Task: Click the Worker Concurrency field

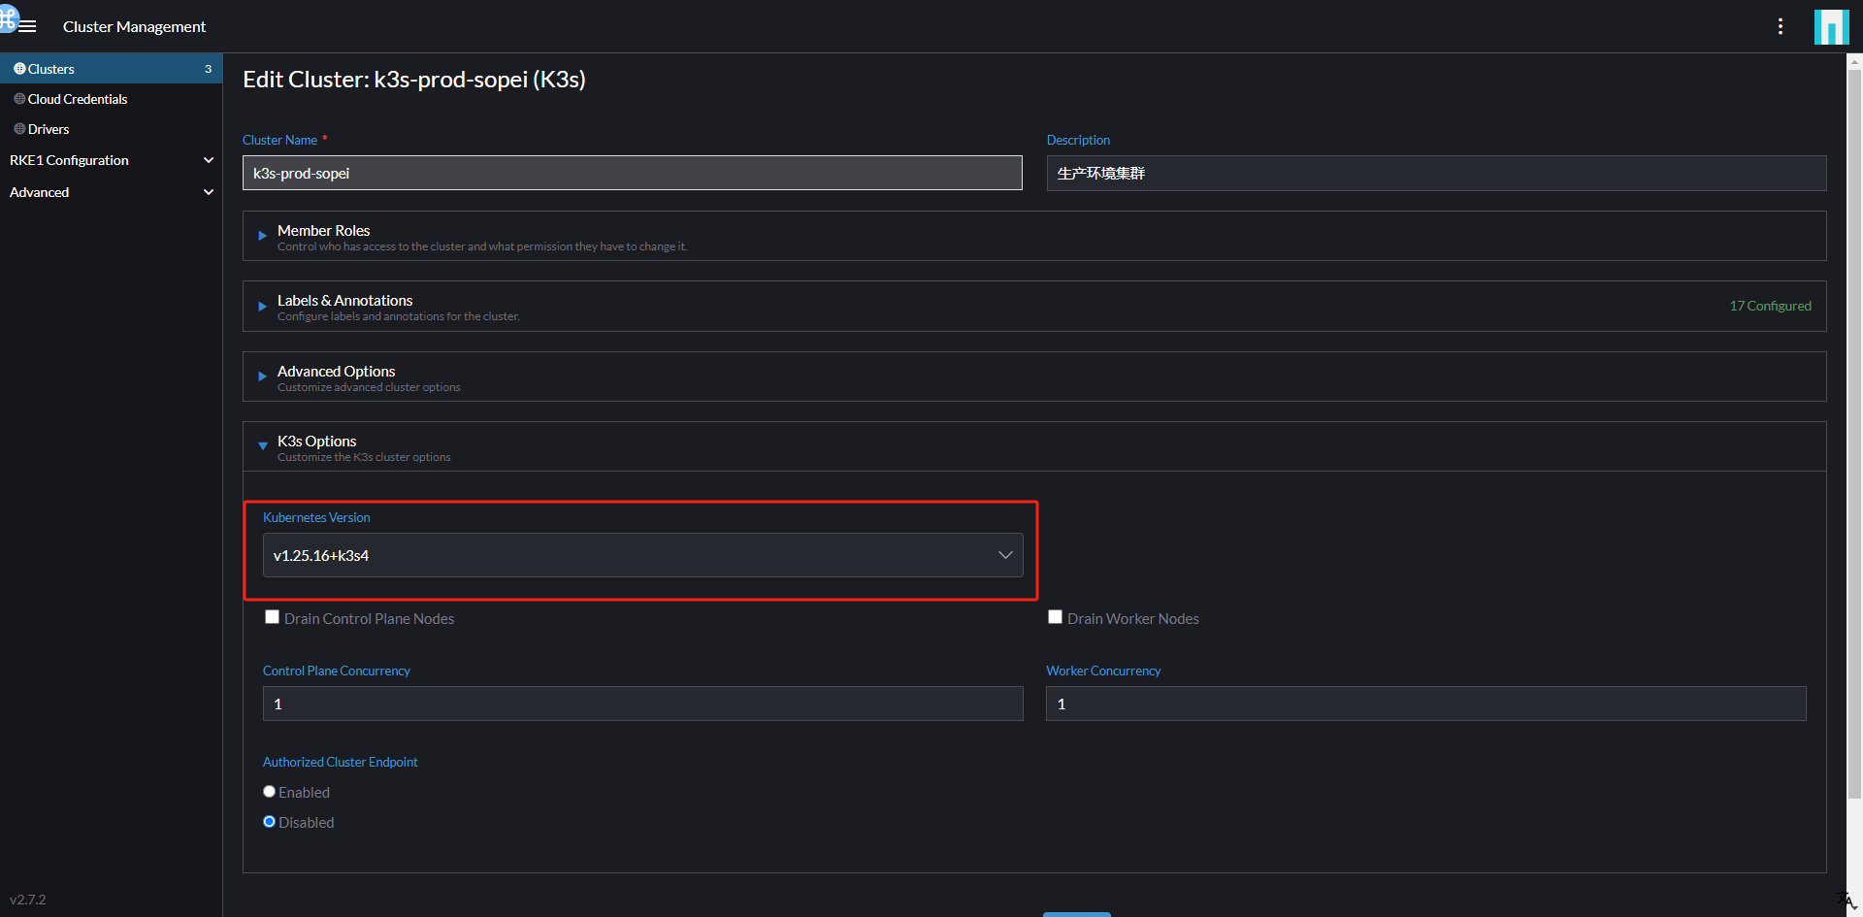Action: point(1425,704)
